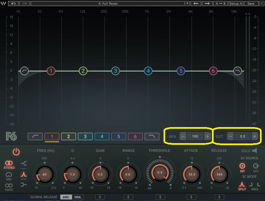Click the Save preset button

click(x=251, y=3)
